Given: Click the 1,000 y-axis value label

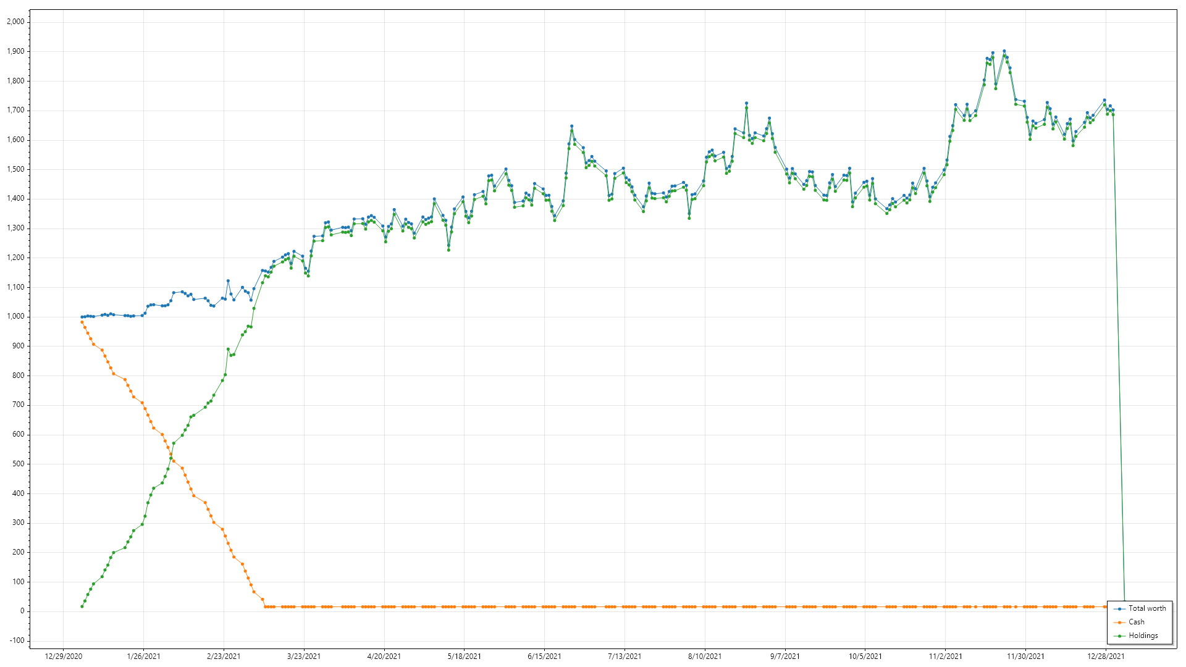Looking at the screenshot, I should click(x=15, y=317).
